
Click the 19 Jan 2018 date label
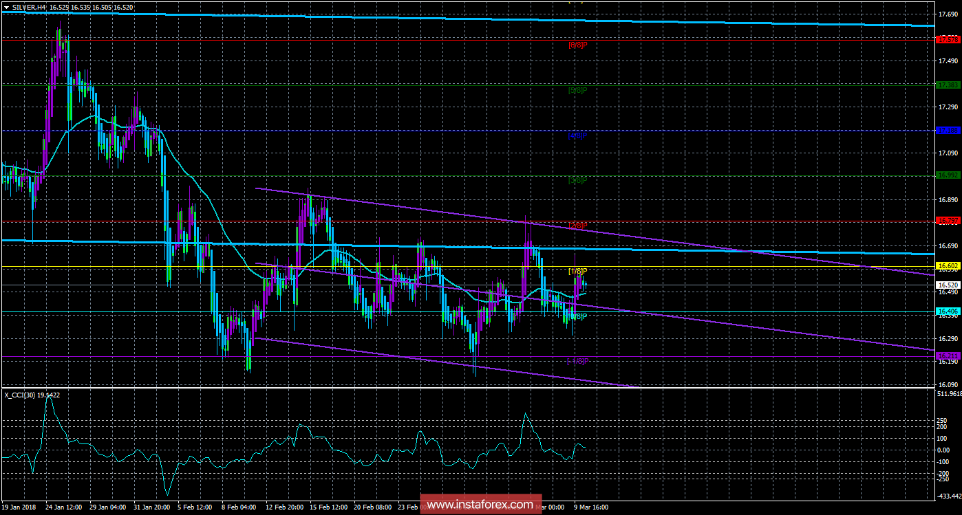point(20,506)
